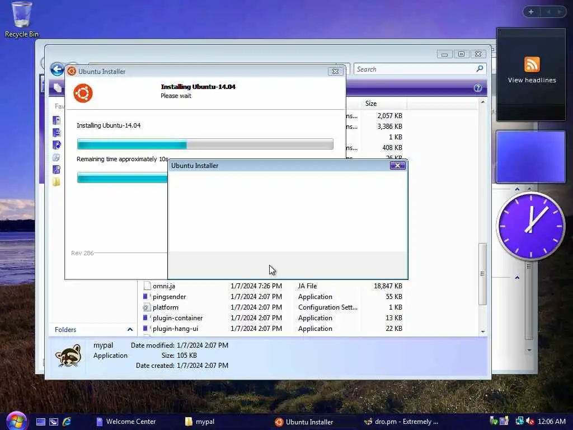
Task: Click the sidebar add gadget plus button
Action: pyautogui.click(x=531, y=12)
